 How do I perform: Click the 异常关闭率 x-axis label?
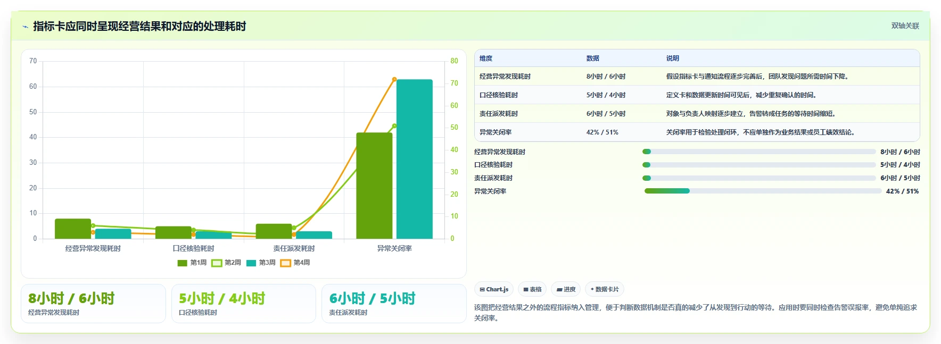394,248
